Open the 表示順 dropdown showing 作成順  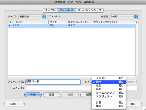[x=124, y=17]
